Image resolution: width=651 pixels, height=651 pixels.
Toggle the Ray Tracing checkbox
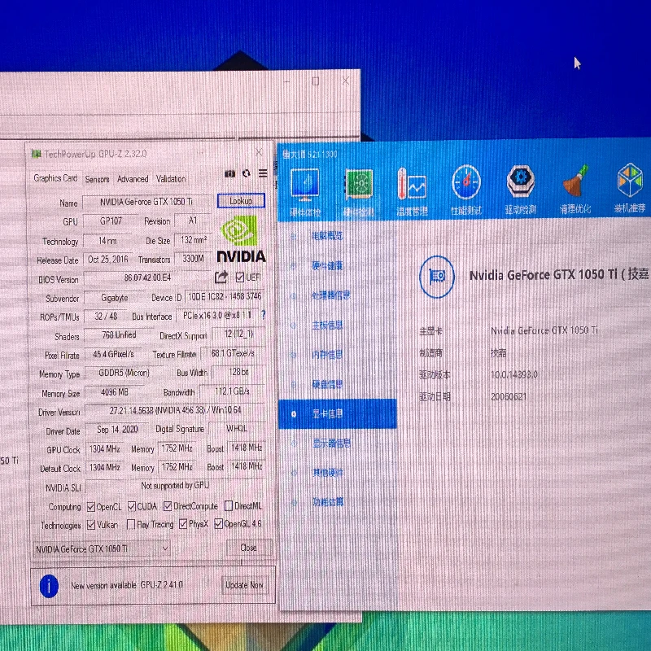[x=131, y=524]
